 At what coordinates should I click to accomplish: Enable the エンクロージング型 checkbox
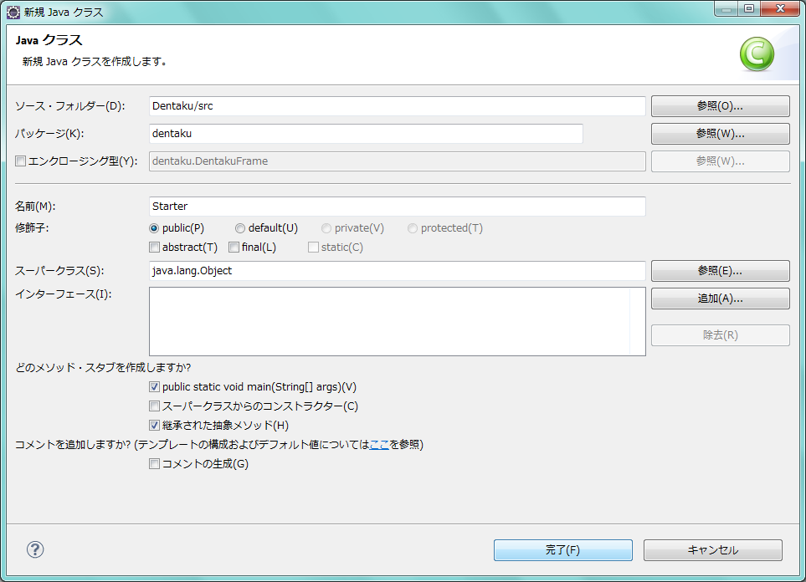point(21,161)
